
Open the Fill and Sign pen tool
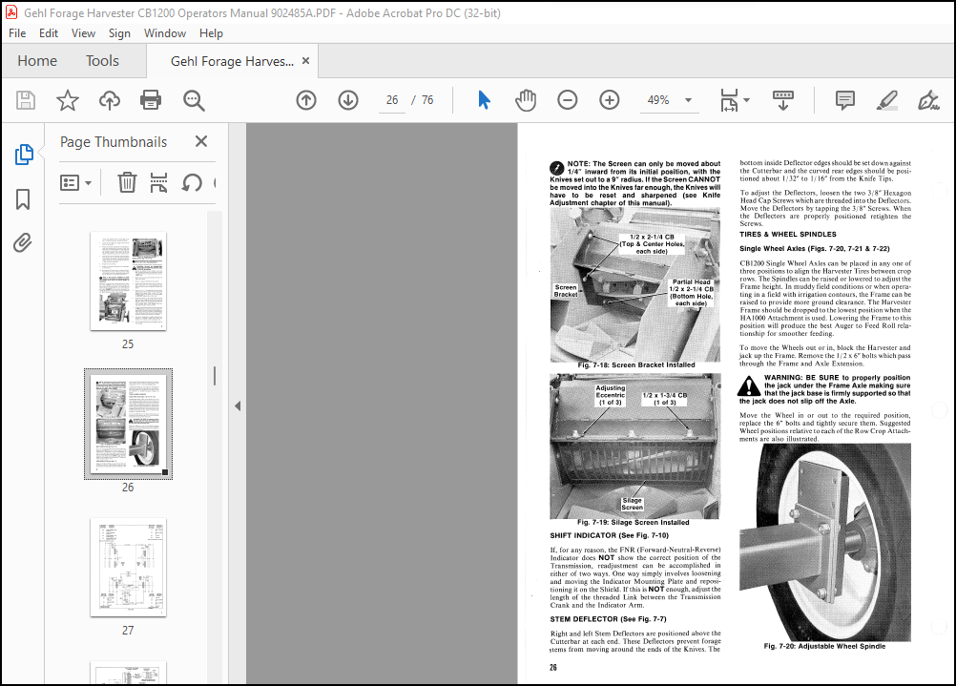click(928, 100)
